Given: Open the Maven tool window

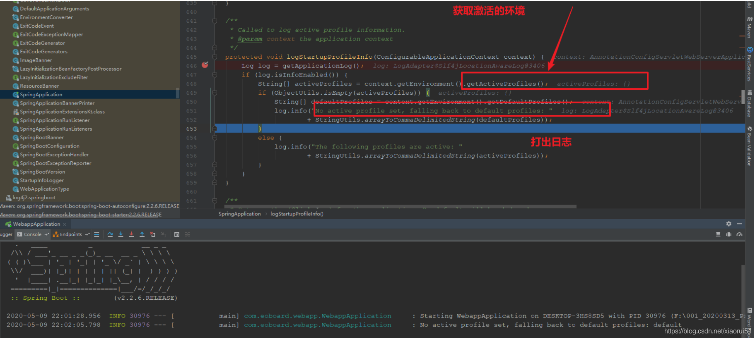Looking at the screenshot, I should click(x=750, y=27).
